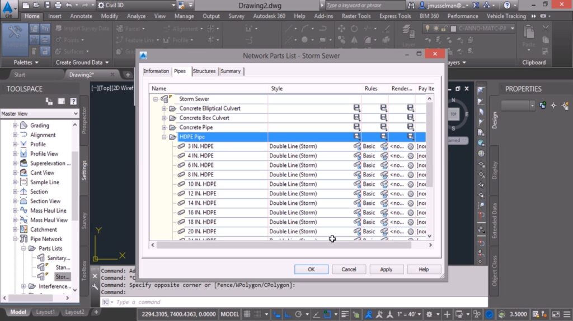Click render save icon in Concrete Box Culvert row
The height and width of the screenshot is (321, 573).
click(x=411, y=118)
